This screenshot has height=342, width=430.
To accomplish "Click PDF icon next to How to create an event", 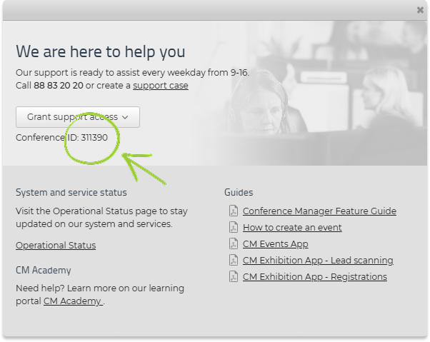I will [233, 227].
